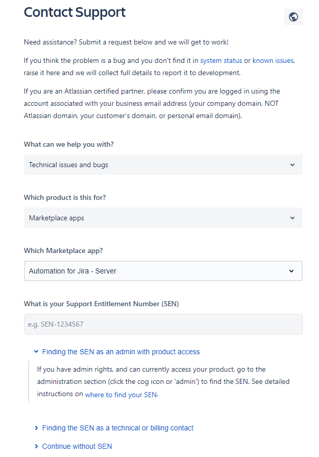Click the globe language icon
Image resolution: width=319 pixels, height=457 pixels.
pos(293,17)
